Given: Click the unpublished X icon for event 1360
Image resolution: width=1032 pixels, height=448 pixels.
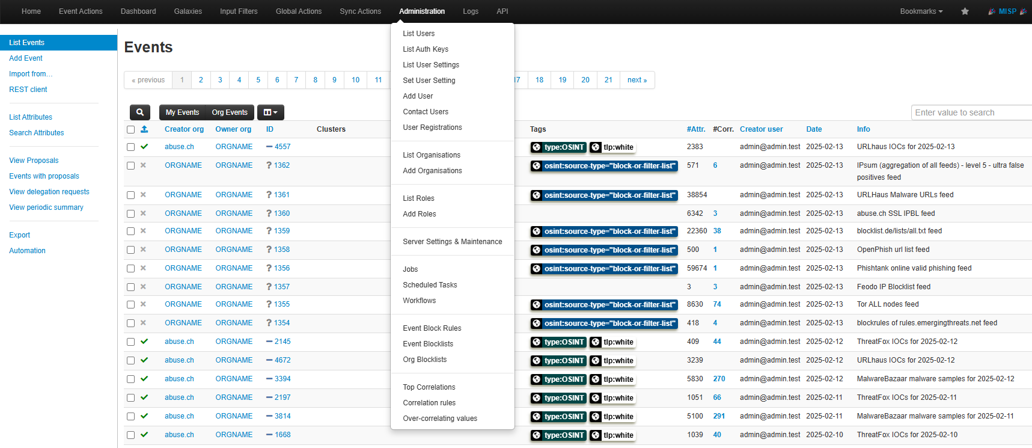Looking at the screenshot, I should pyautogui.click(x=143, y=213).
